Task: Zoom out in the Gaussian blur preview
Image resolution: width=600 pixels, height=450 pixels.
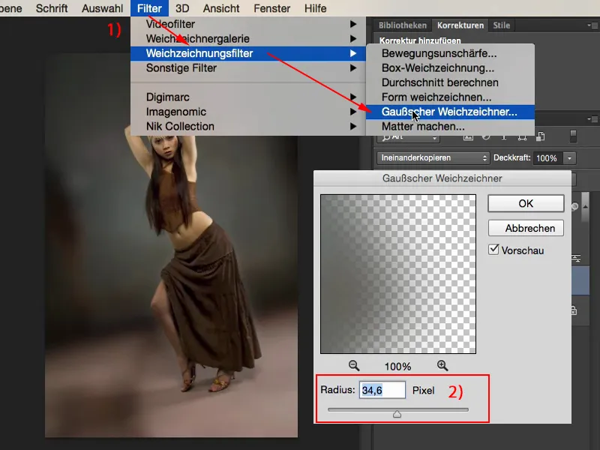Action: click(354, 366)
